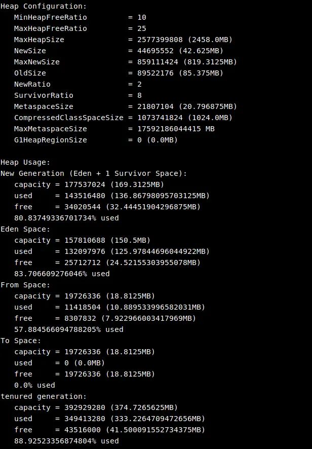
Task: Click the G1HeapRegionSize label
Action: [x=51, y=140]
